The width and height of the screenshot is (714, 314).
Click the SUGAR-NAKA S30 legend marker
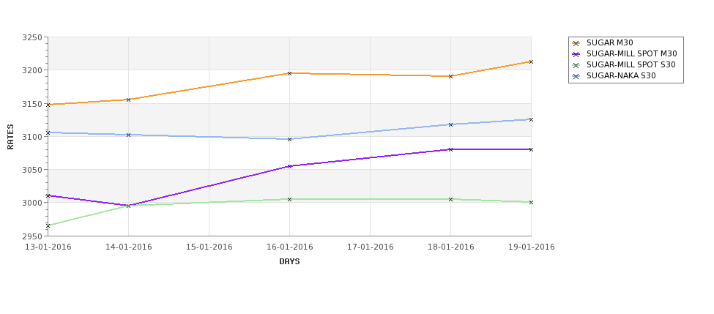[x=576, y=76]
